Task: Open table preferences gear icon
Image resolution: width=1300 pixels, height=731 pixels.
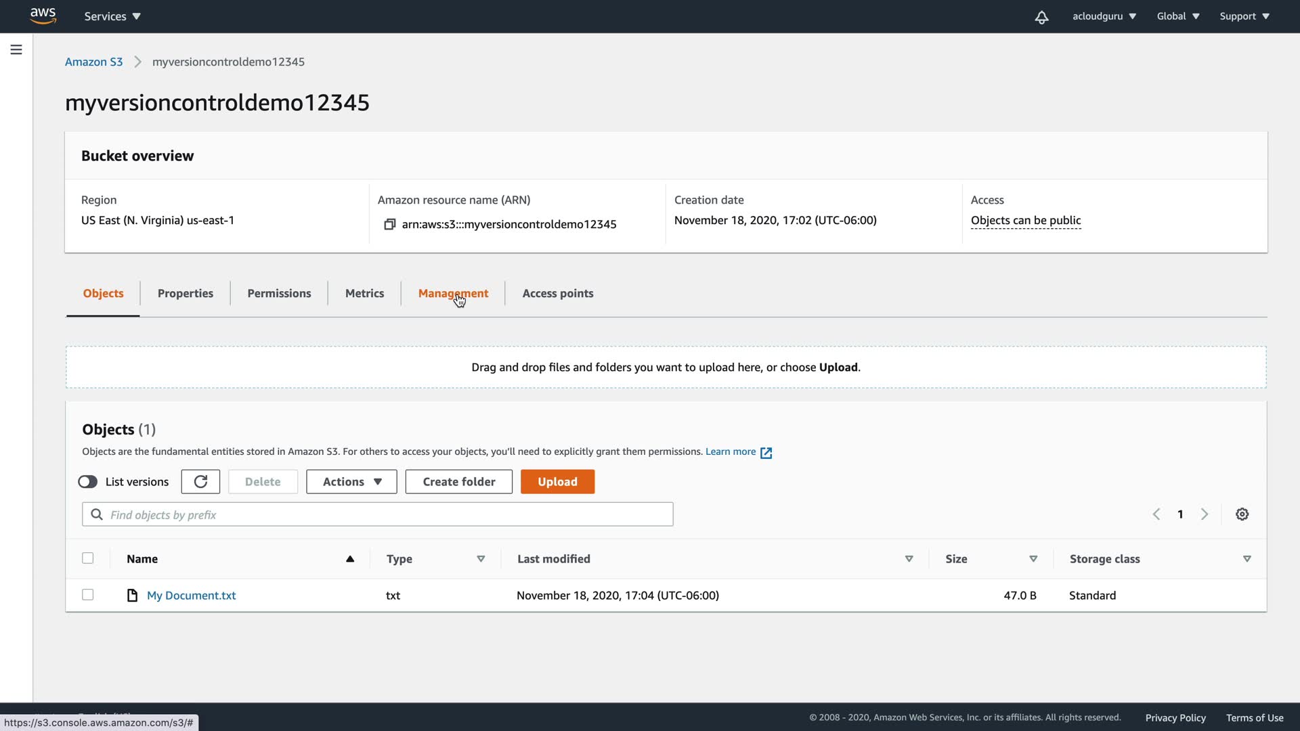Action: pos(1242,514)
